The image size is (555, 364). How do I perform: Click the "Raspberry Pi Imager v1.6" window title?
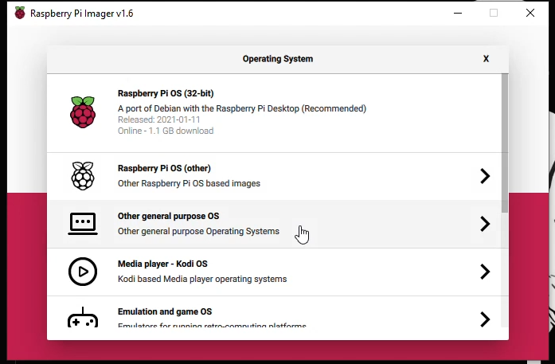(82, 14)
